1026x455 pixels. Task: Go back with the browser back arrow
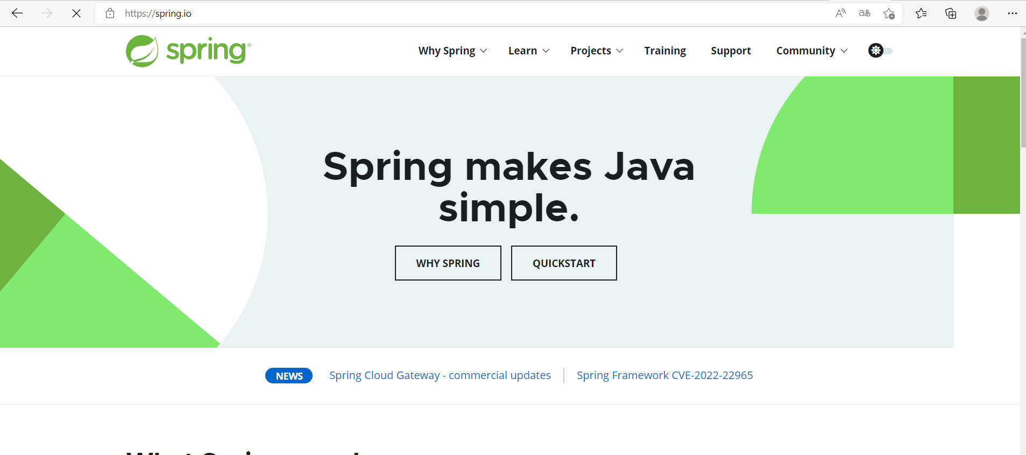tap(17, 13)
